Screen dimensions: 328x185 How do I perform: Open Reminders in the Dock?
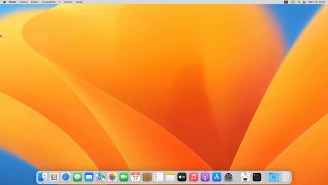[x=158, y=177]
